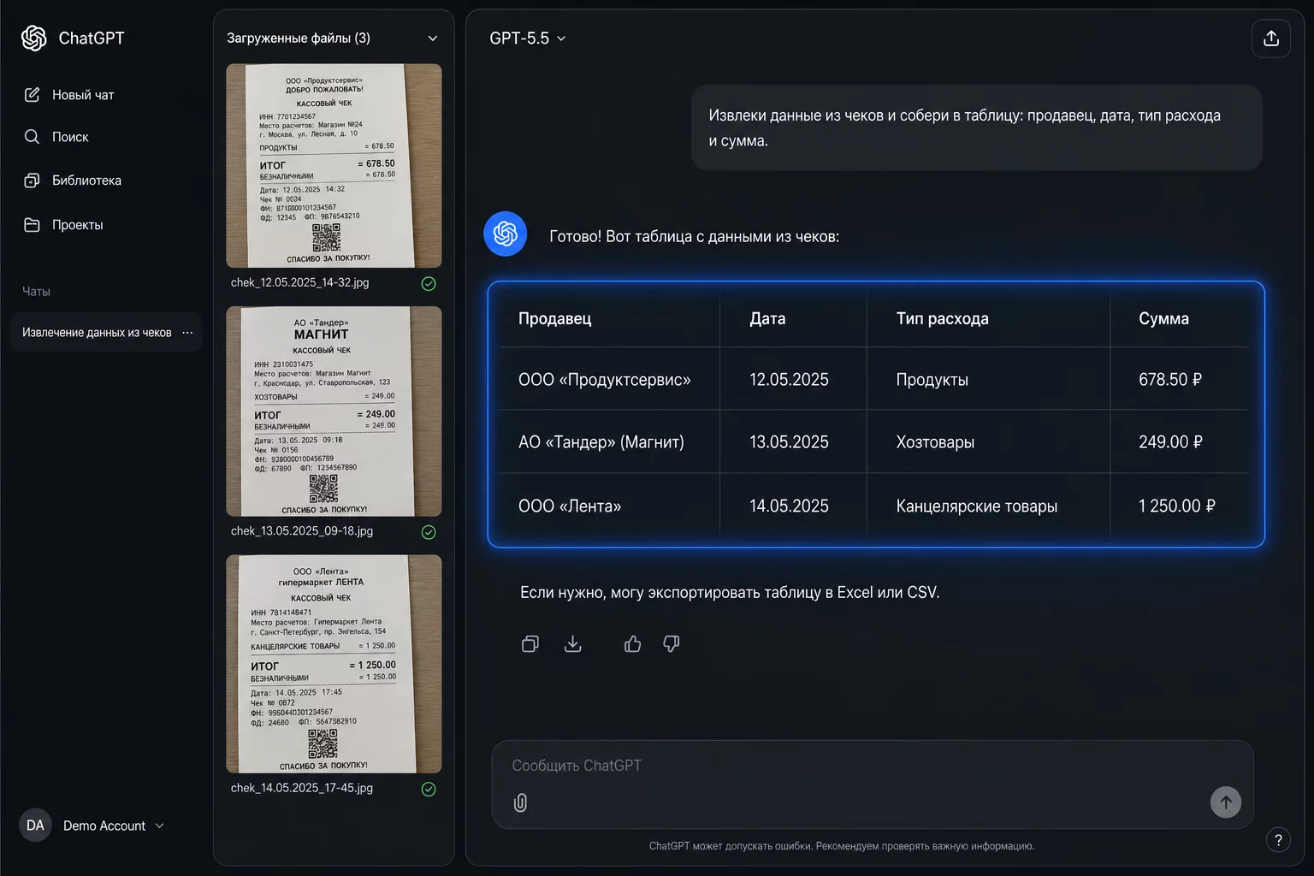Click green check for chek_12.05.2025_14-32.jpg
Image resolution: width=1314 pixels, height=876 pixels.
(x=429, y=284)
